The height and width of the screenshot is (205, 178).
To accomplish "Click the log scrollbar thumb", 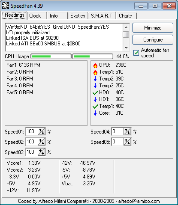I will [126, 34].
